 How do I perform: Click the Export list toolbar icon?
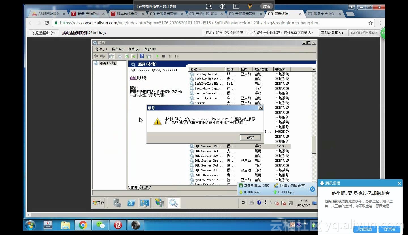click(133, 56)
